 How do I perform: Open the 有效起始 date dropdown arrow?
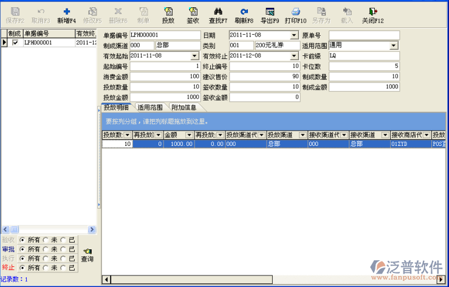[195, 56]
